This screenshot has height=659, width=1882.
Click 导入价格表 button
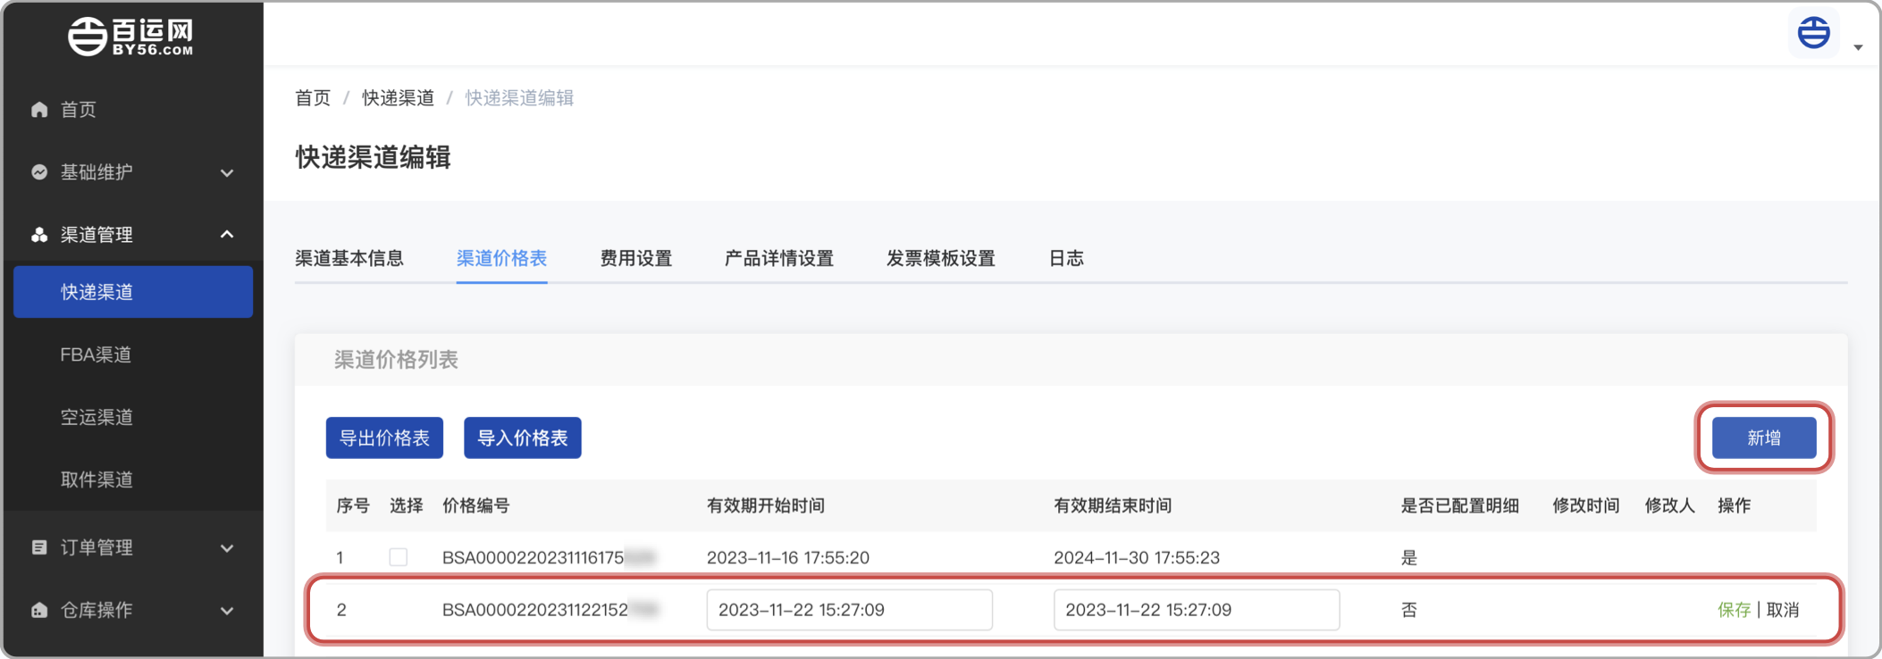[x=522, y=438]
